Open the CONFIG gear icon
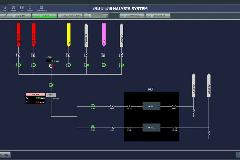This screenshot has height=160, width=240. tap(13, 8)
